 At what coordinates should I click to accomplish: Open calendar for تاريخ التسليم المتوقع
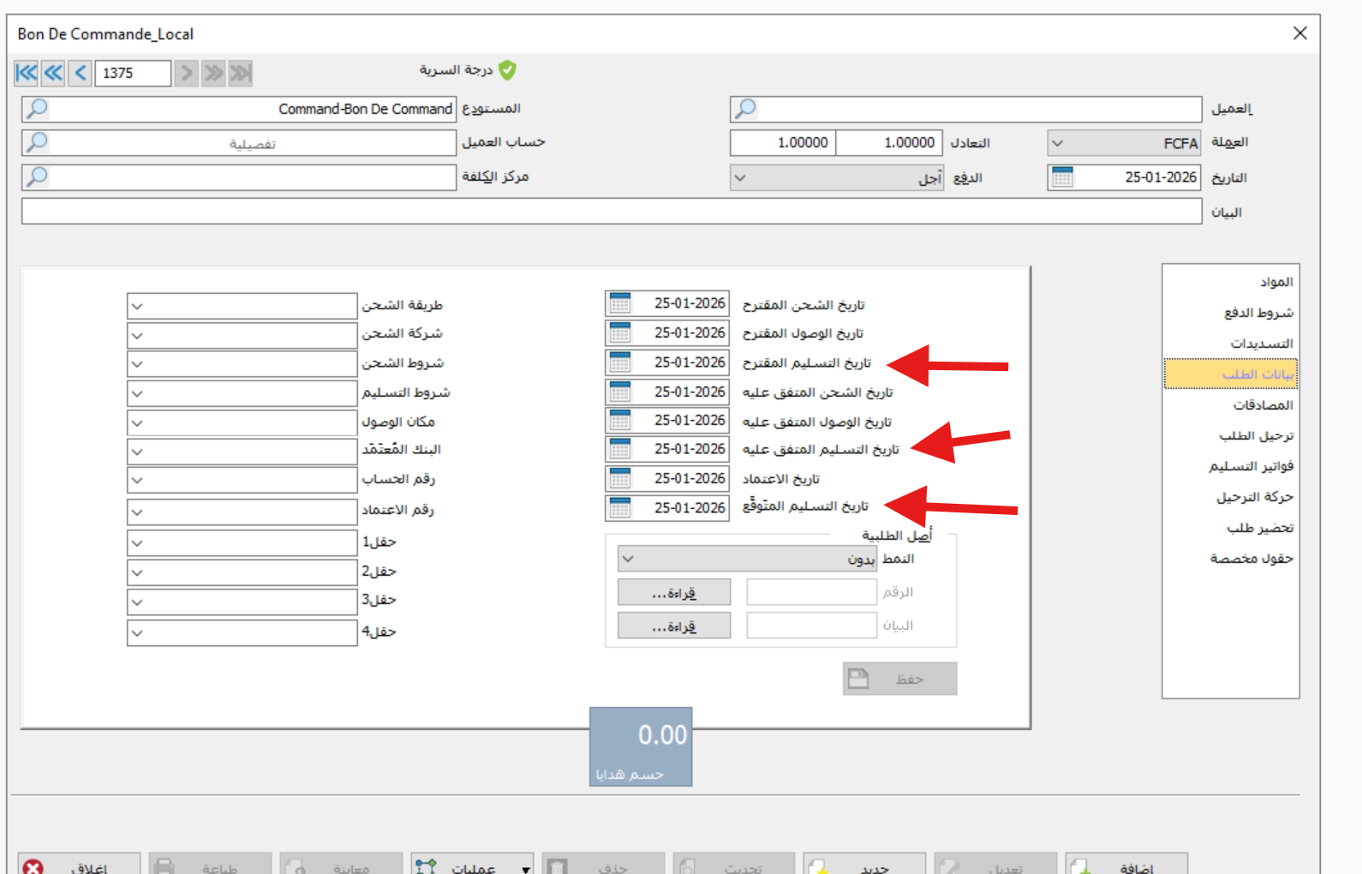[620, 508]
